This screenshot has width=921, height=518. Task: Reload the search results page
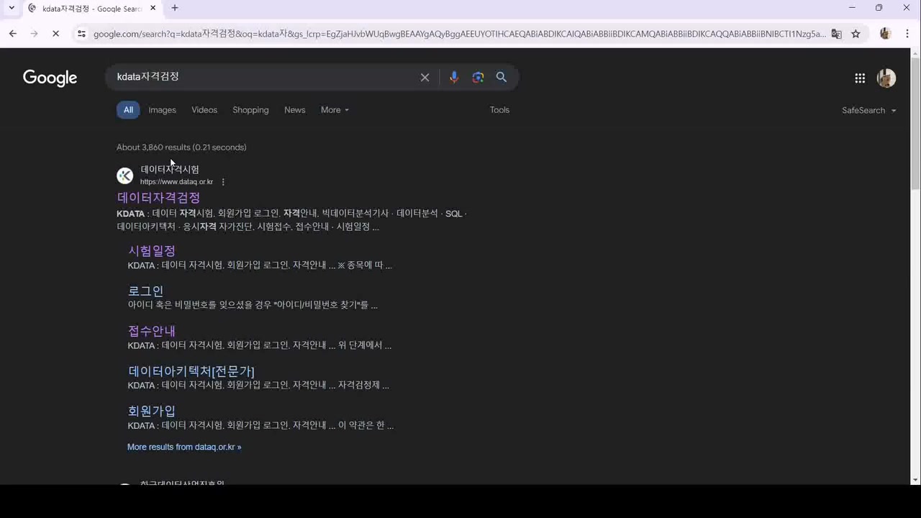[55, 33]
